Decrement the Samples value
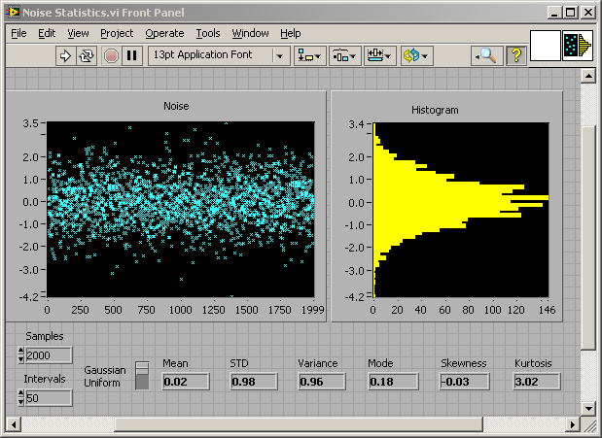The image size is (602, 438). click(21, 359)
